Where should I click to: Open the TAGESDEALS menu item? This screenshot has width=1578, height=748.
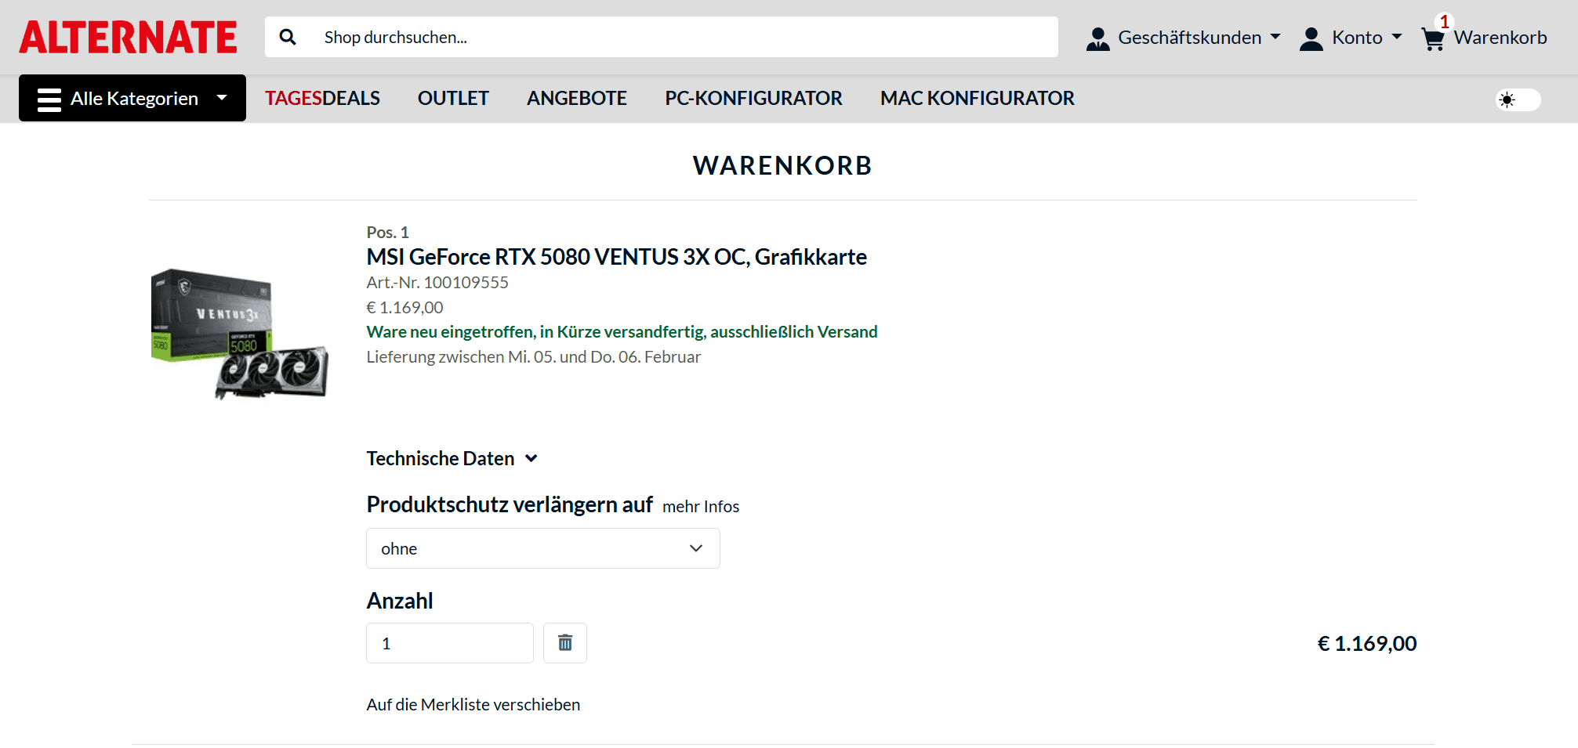(x=322, y=98)
